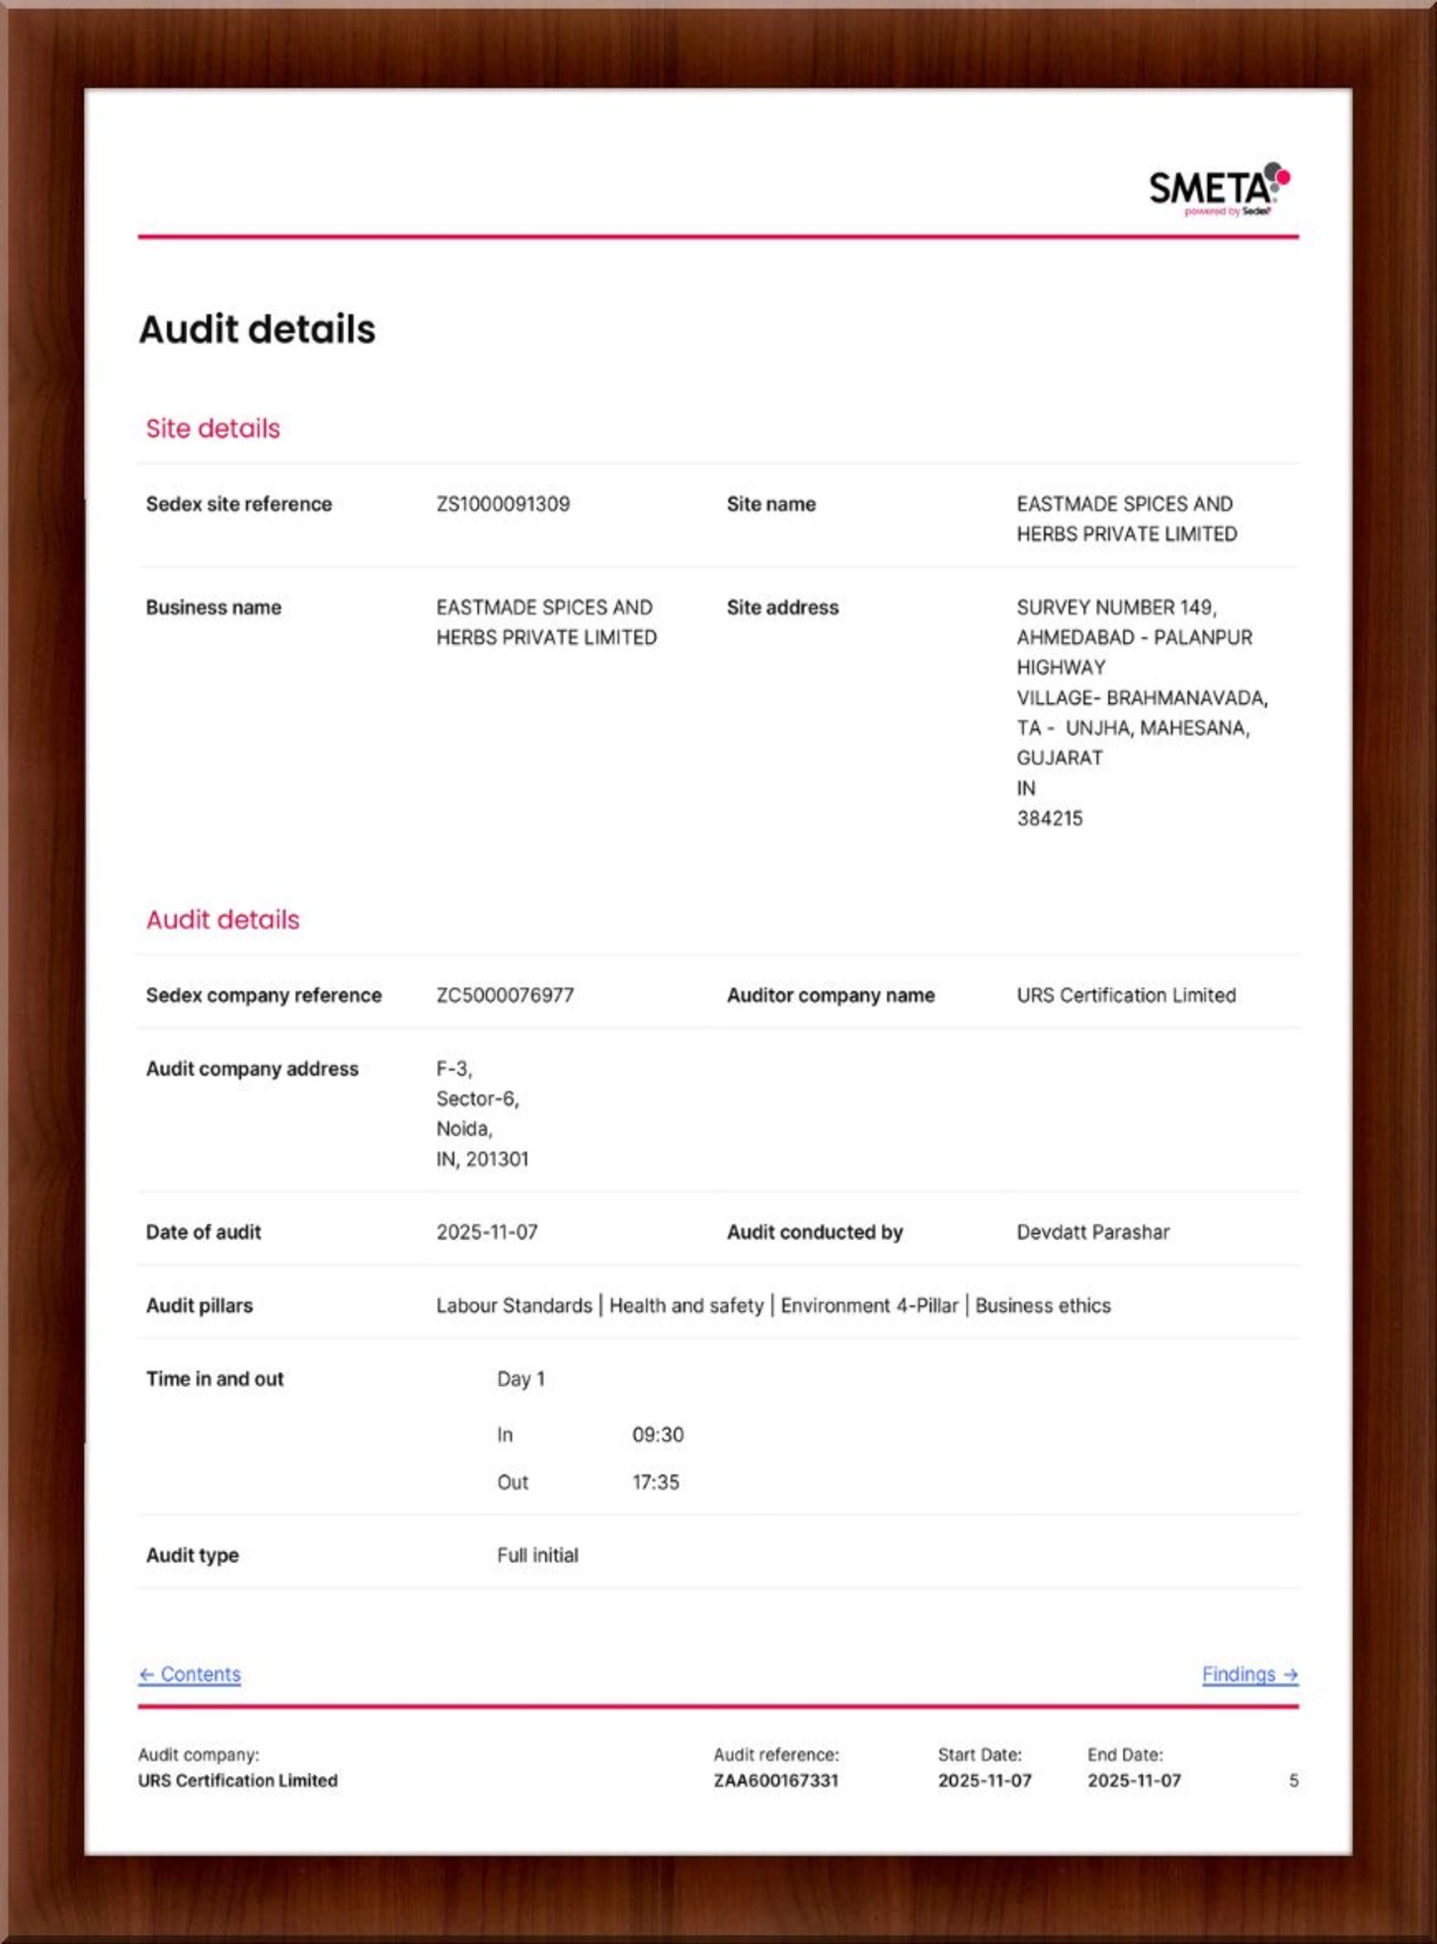1437x1944 pixels.
Task: Click the Environment 4-Pillar entry
Action: pyautogui.click(x=869, y=1306)
